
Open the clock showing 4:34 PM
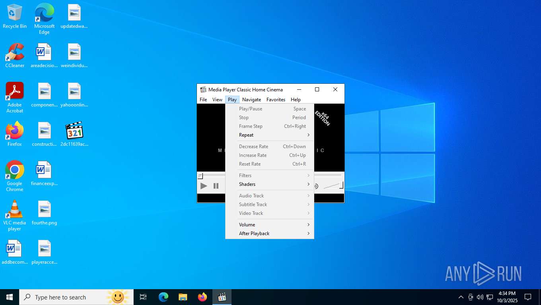tap(507, 297)
